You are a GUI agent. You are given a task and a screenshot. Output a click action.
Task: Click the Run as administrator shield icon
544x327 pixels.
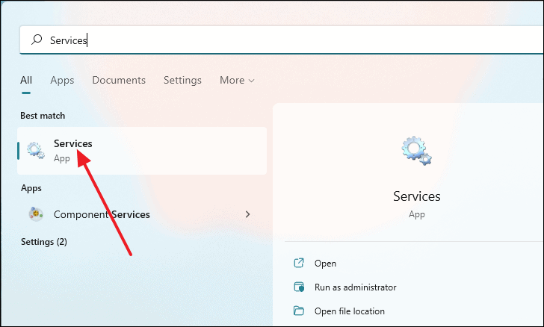(299, 287)
